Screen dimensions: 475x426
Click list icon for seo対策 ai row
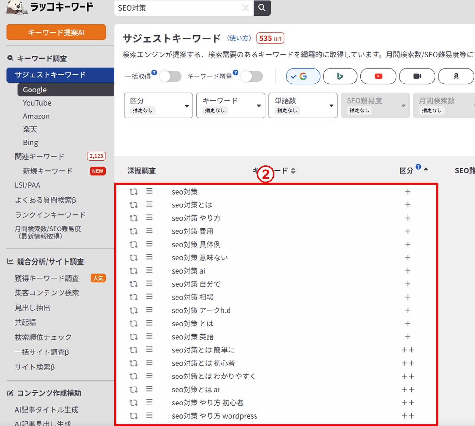pos(149,270)
